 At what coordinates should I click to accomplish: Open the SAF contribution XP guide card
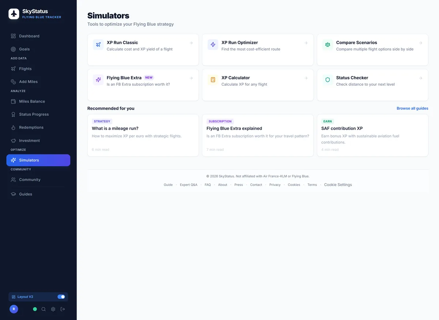[372, 135]
